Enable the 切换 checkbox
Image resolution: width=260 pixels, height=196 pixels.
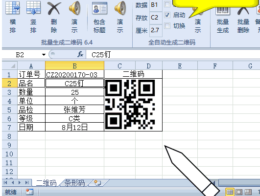[167, 25]
